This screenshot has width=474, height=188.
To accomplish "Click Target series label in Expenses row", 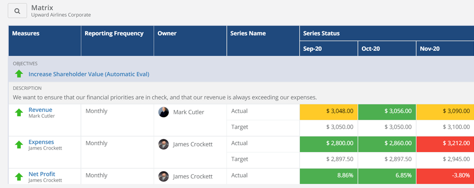I will coord(239,159).
